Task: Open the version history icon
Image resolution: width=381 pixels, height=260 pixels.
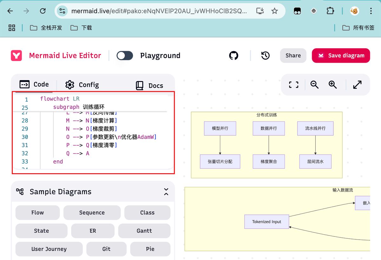Action: [265, 56]
